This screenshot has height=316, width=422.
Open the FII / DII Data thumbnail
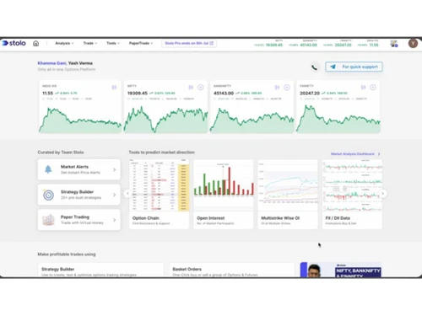pyautogui.click(x=352, y=185)
